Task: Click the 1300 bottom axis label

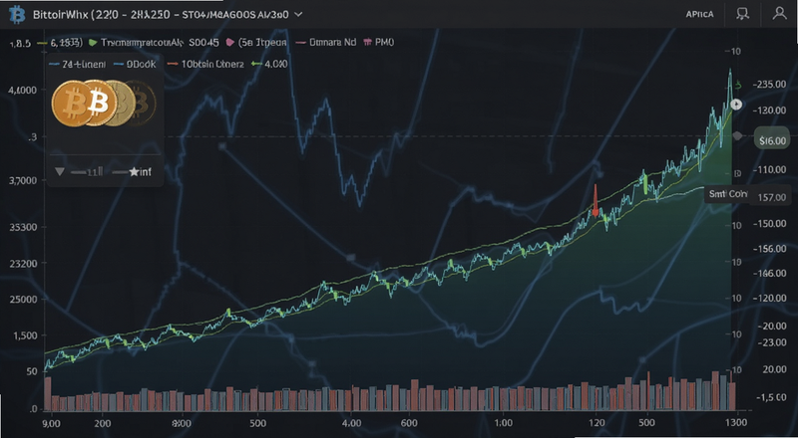Action: 736,423
